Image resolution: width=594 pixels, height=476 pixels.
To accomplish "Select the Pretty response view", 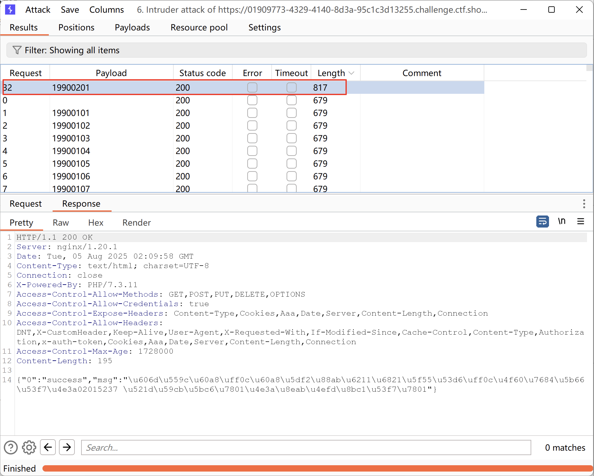I will tap(21, 223).
